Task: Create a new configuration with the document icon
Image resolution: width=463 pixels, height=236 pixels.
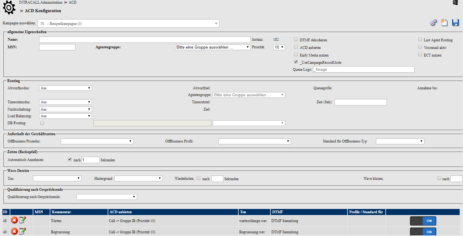Action: 445,23
